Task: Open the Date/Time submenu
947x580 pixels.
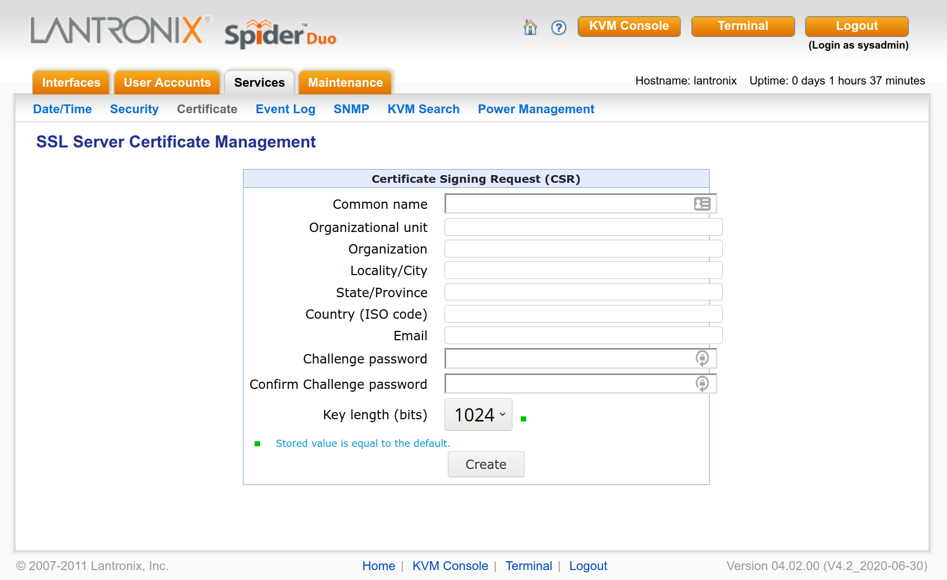Action: (62, 109)
